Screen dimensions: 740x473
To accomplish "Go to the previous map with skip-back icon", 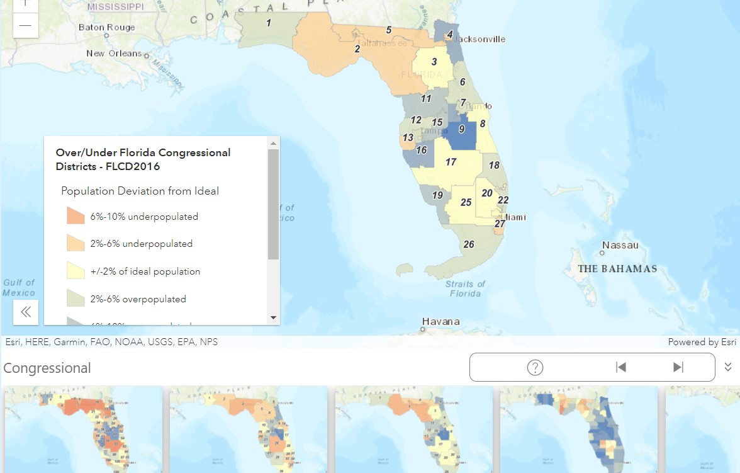I will [x=620, y=367].
